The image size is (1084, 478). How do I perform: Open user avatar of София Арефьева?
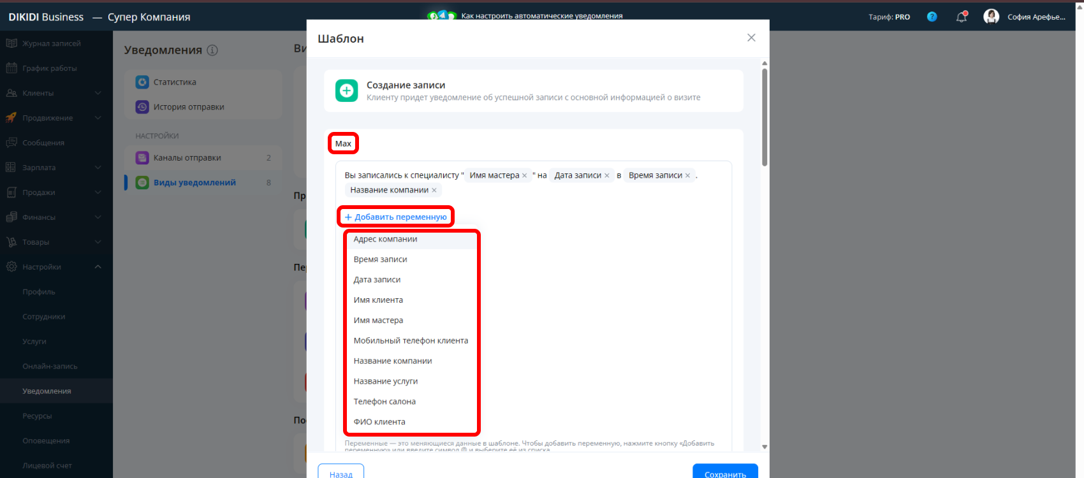point(991,17)
